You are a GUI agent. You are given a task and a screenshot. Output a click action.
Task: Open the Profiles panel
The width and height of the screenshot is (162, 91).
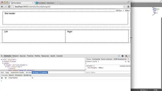[x=37, y=56]
